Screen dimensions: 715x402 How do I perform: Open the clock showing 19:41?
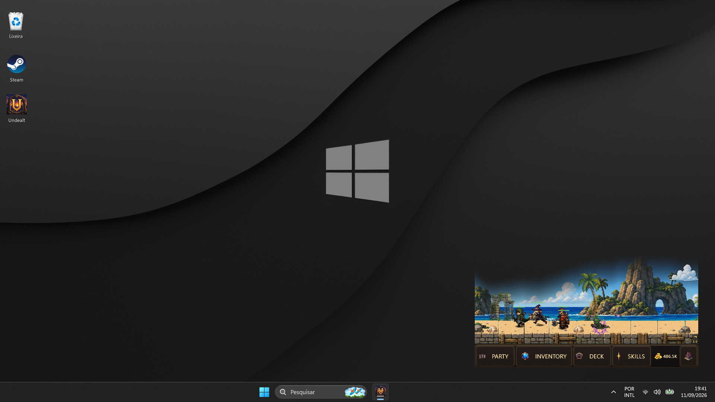694,392
